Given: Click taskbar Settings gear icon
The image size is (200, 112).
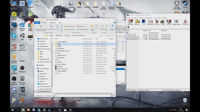Looking at the screenshot, I should [70, 110].
